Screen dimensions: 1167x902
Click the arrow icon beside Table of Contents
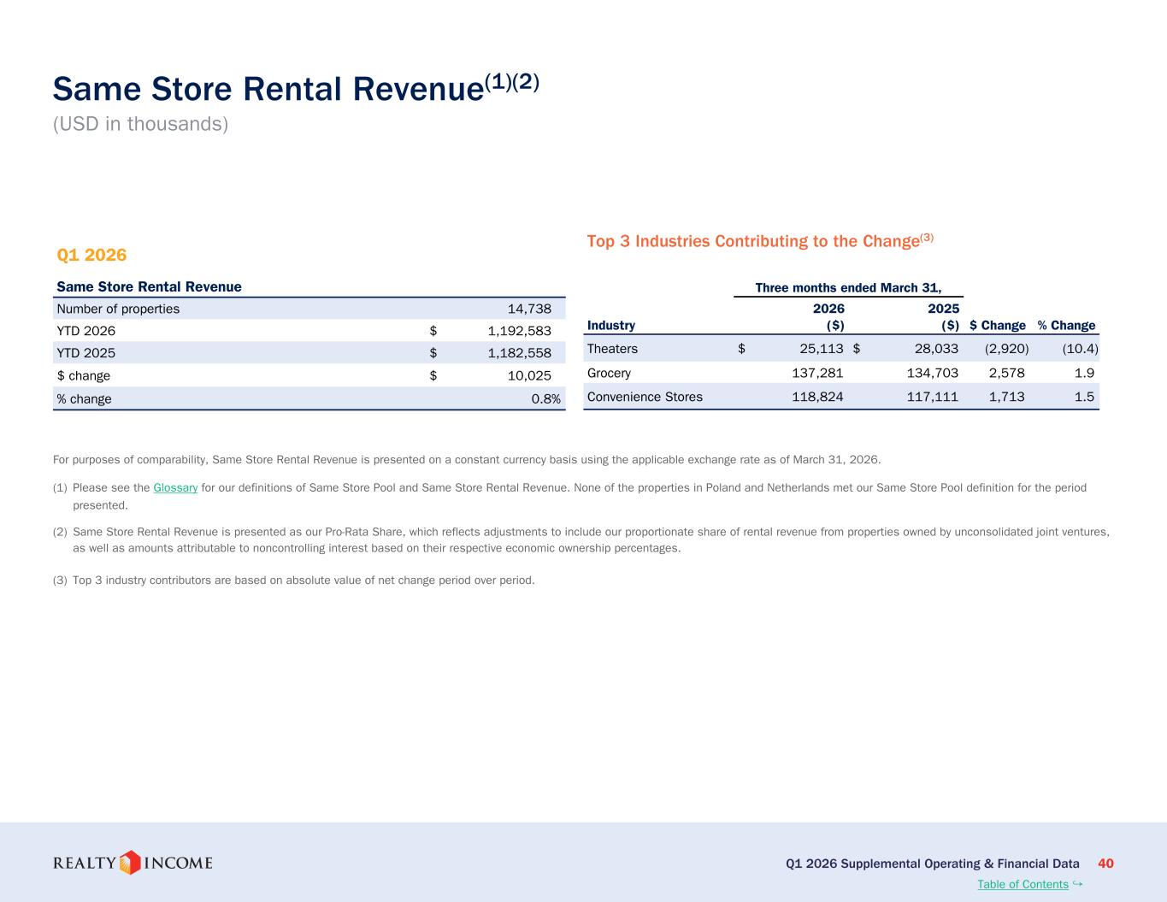(x=1077, y=883)
